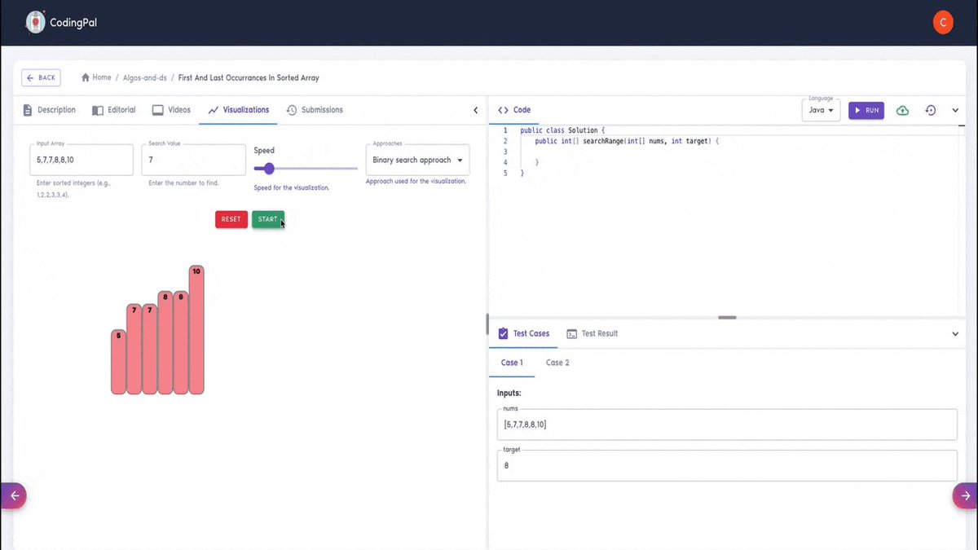This screenshot has width=978, height=550.
Task: Click the reset code history icon
Action: [x=931, y=110]
